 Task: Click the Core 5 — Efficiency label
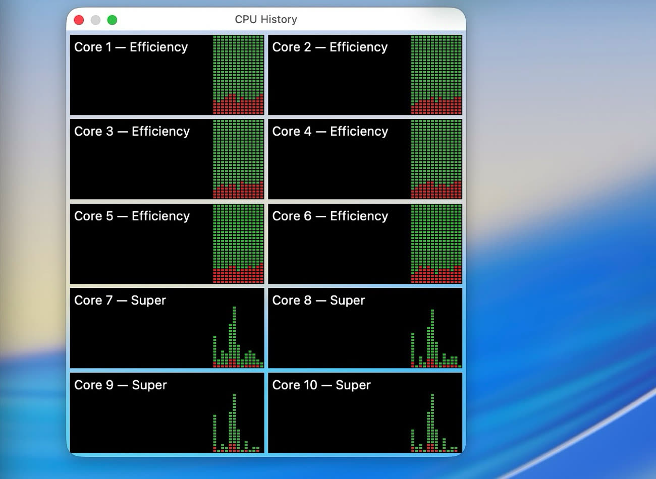click(x=132, y=216)
